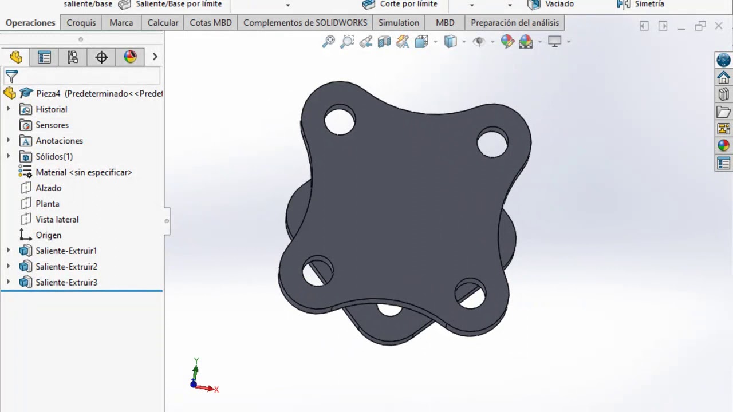This screenshot has height=412, width=733.
Task: Expand the Historial tree node
Action: (x=8, y=109)
